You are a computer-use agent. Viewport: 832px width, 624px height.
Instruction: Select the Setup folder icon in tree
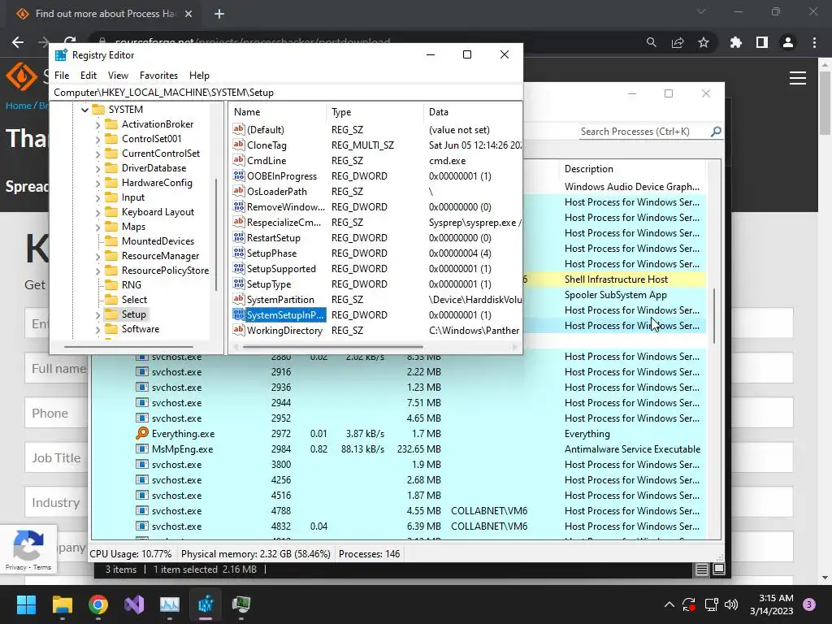click(x=111, y=314)
